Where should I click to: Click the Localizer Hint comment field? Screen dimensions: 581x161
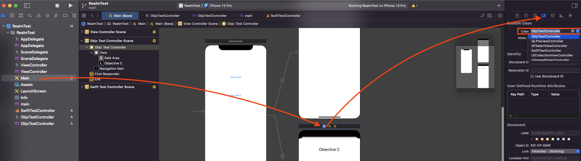point(555,158)
